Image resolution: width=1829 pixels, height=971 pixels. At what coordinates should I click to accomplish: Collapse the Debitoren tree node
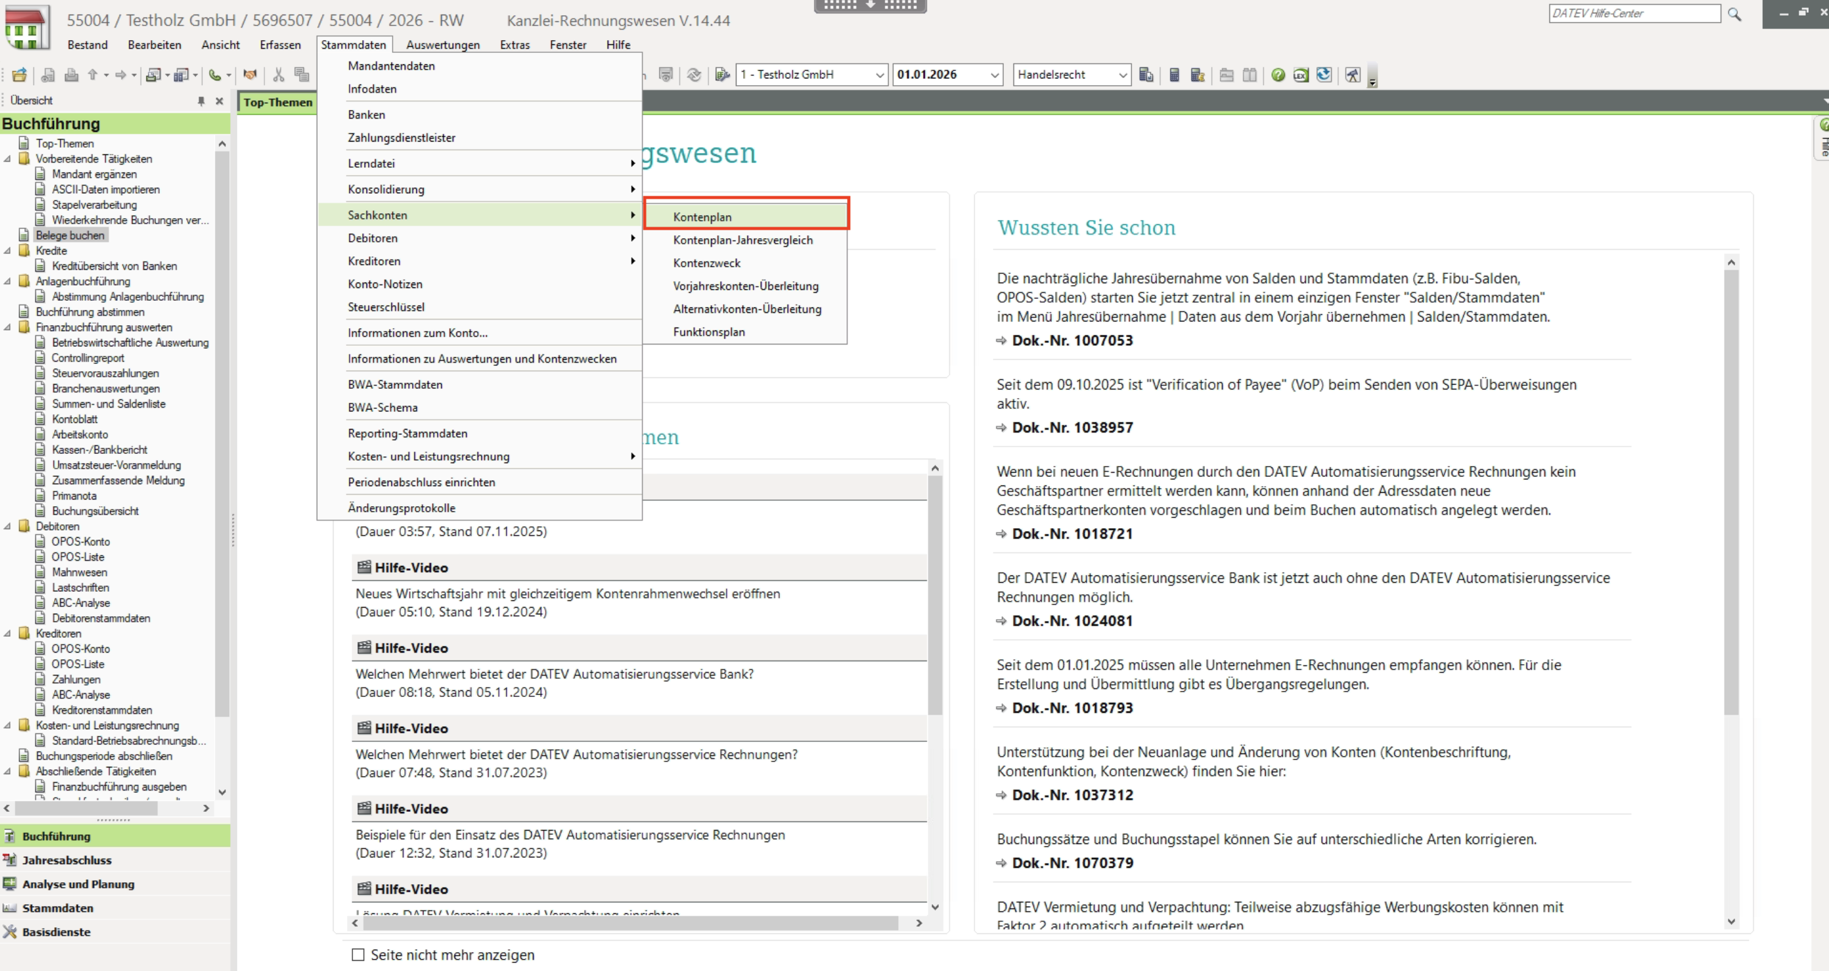point(7,526)
